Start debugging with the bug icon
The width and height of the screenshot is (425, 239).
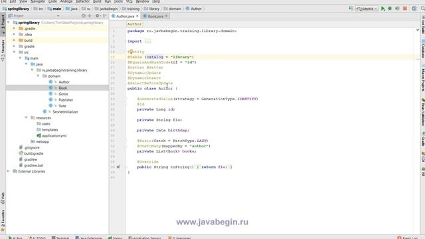[390, 9]
